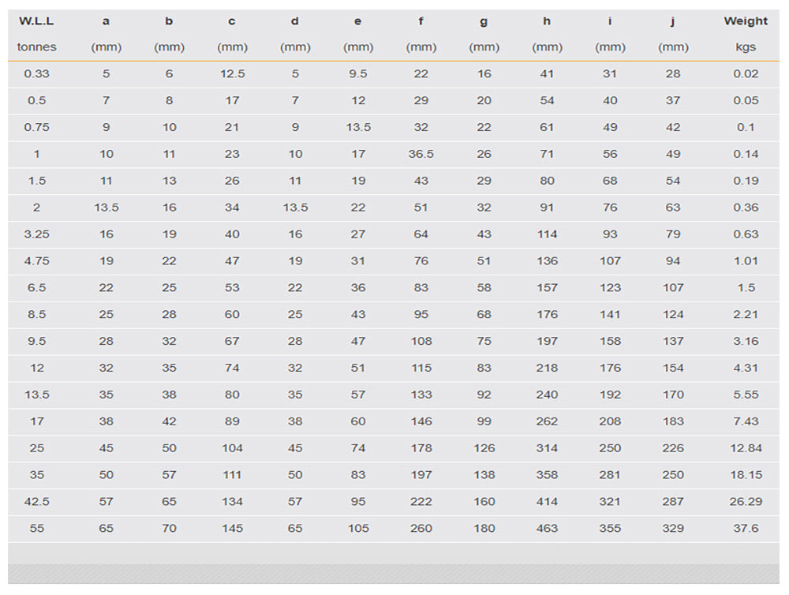Click the 1.01 weight cell
This screenshot has height=595, width=789.
(745, 261)
